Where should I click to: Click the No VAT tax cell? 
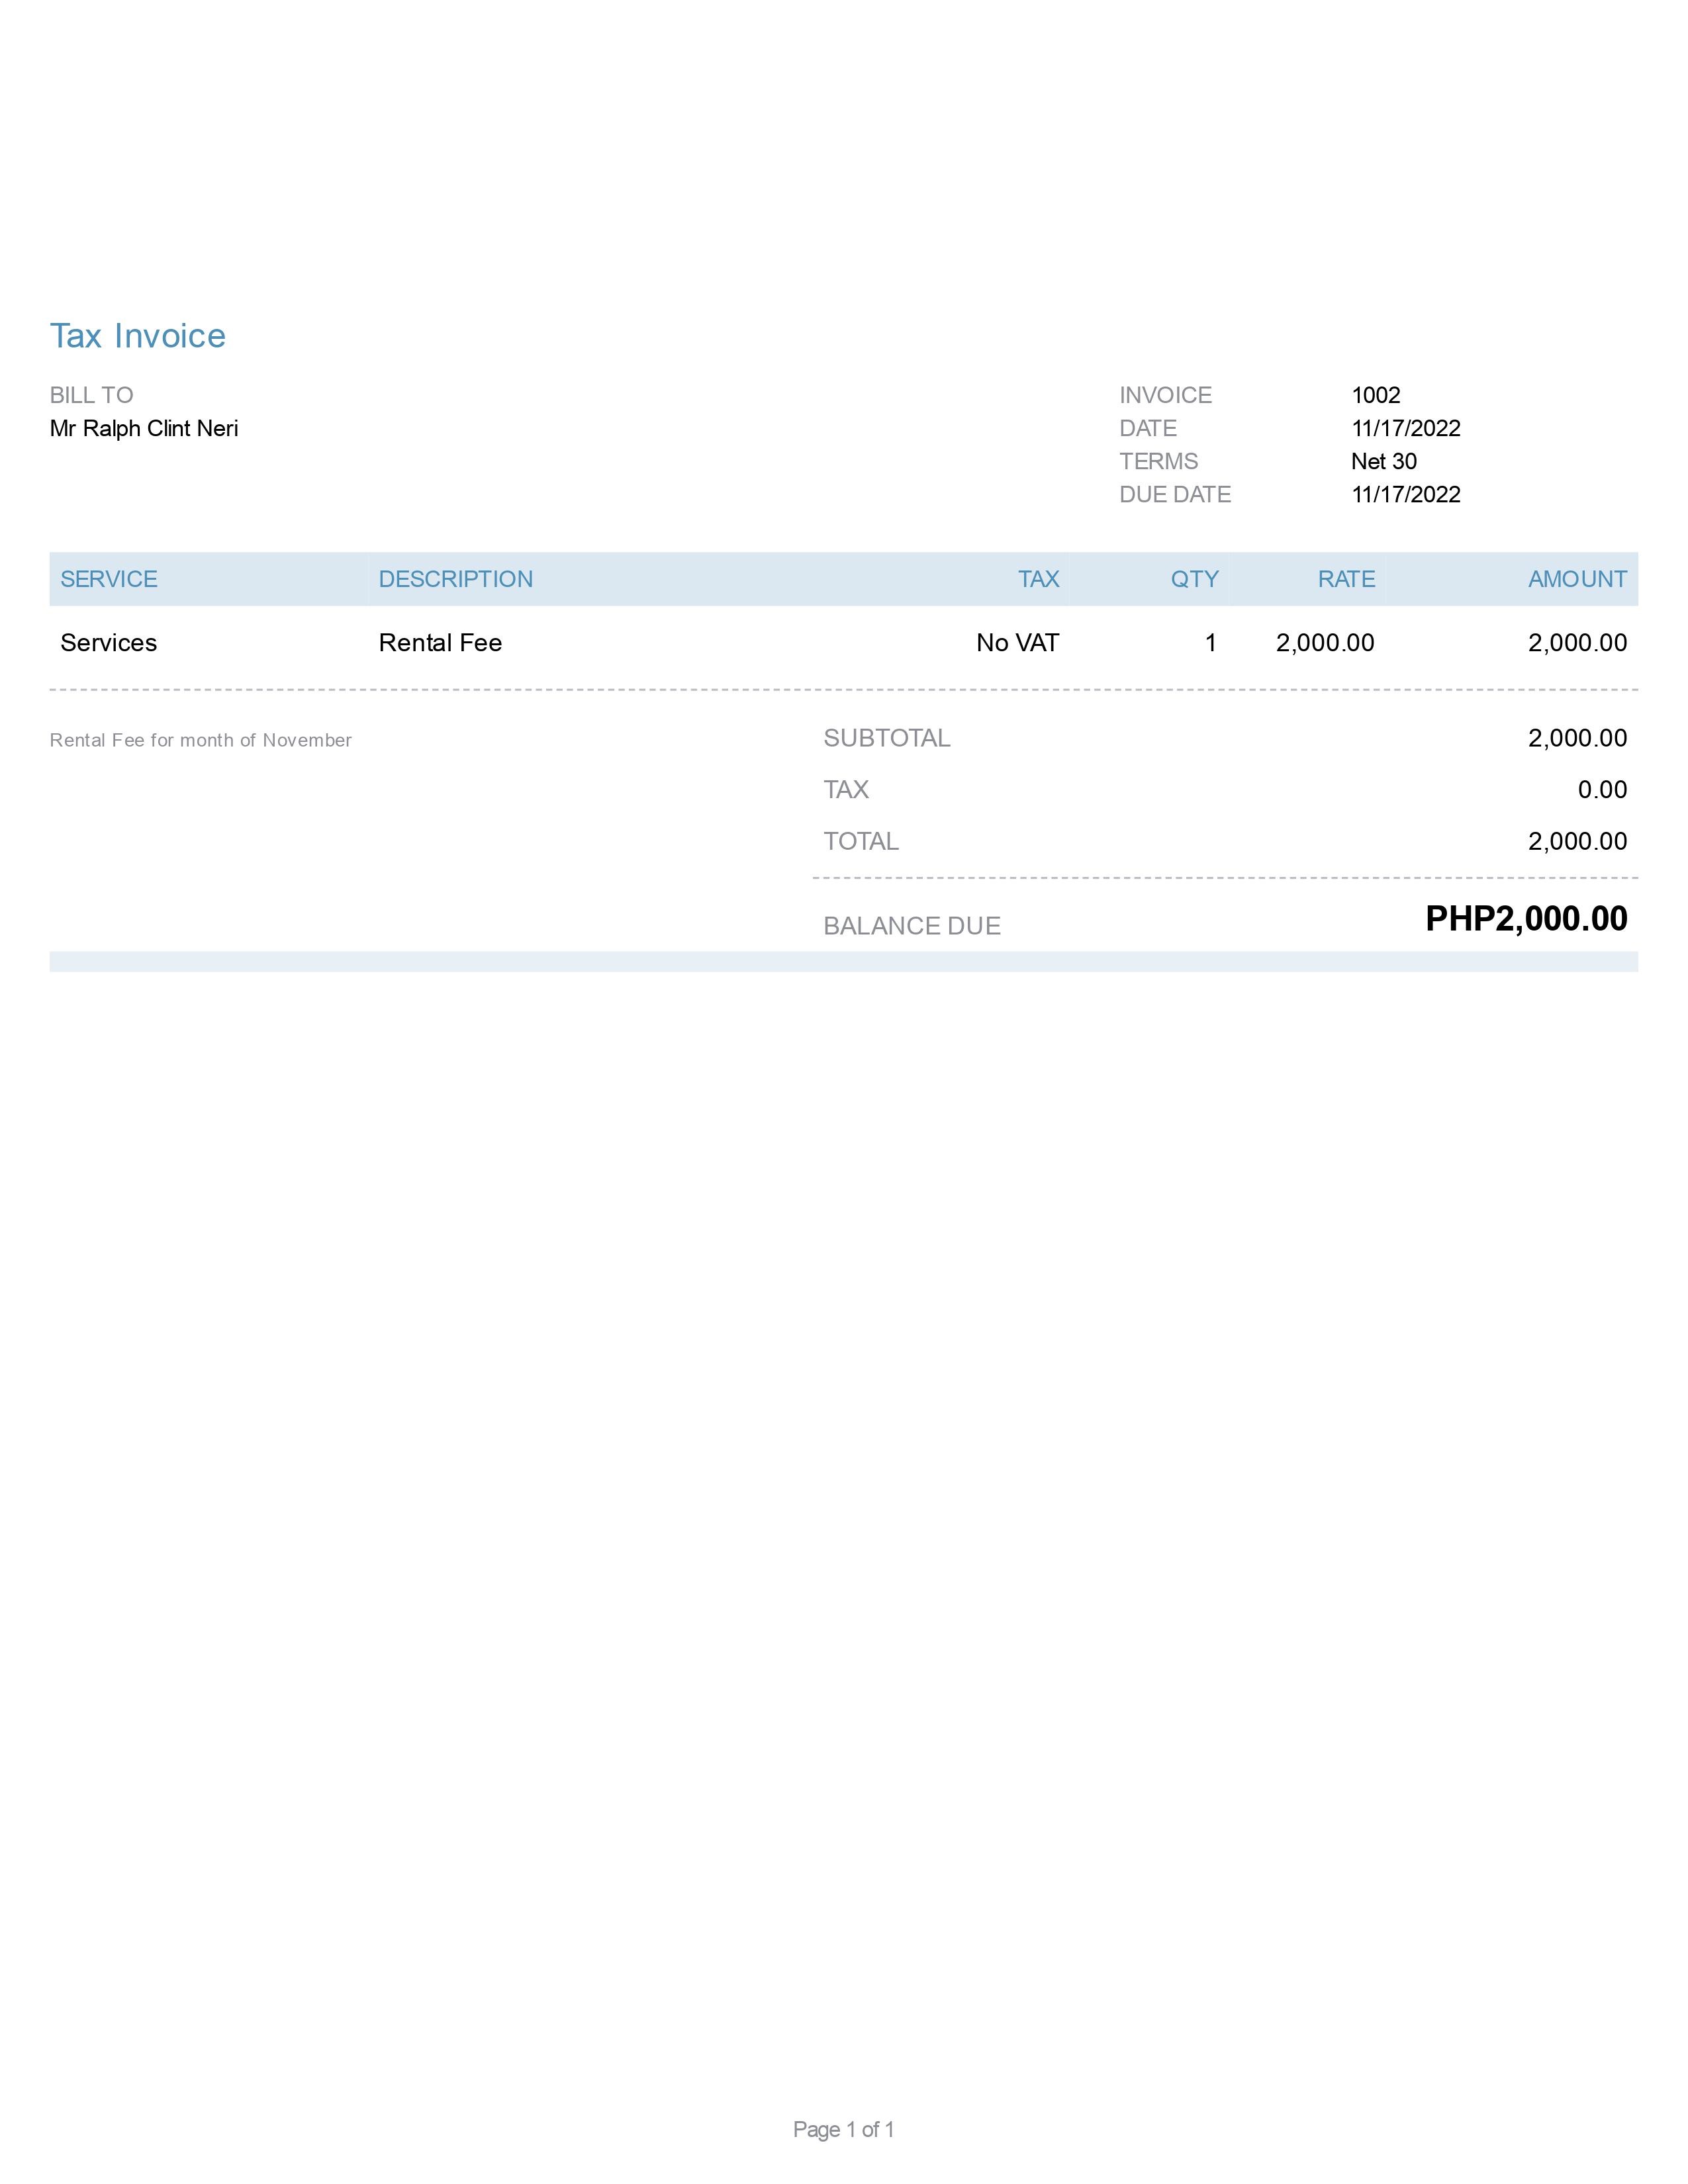1017,642
